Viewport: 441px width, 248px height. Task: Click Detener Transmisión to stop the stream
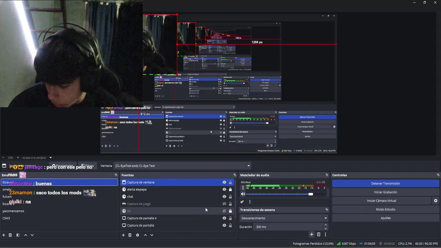pyautogui.click(x=386, y=184)
